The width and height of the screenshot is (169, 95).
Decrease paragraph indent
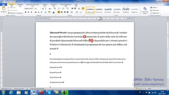(x=72, y=8)
